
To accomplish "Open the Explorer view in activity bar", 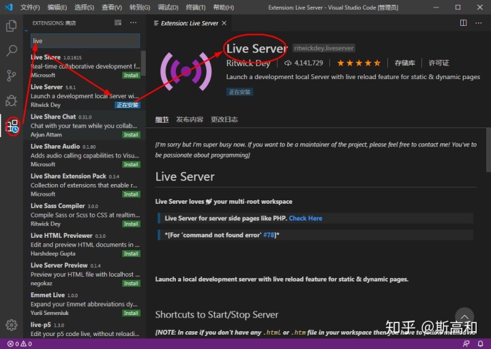I will click(12, 26).
